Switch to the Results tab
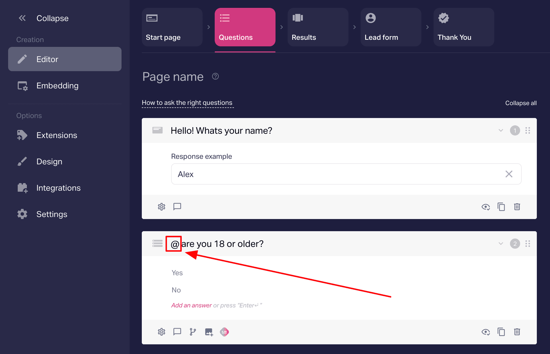This screenshot has height=354, width=550. point(318,27)
